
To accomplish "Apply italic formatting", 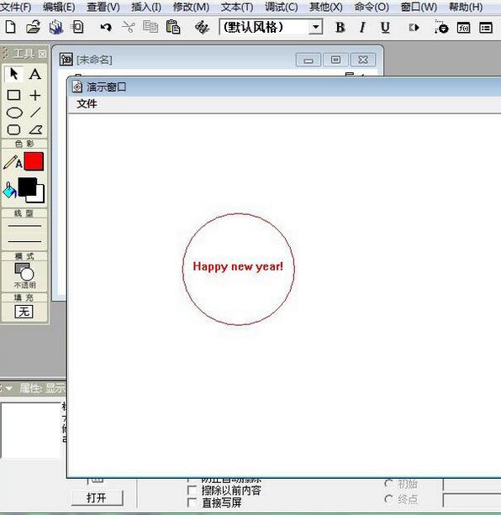I will tap(362, 28).
